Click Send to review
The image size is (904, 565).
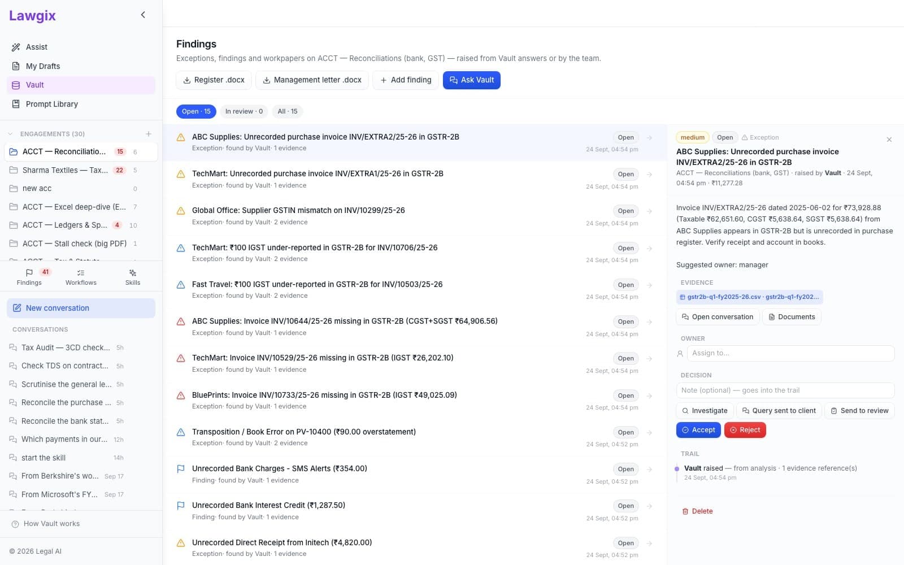859,411
